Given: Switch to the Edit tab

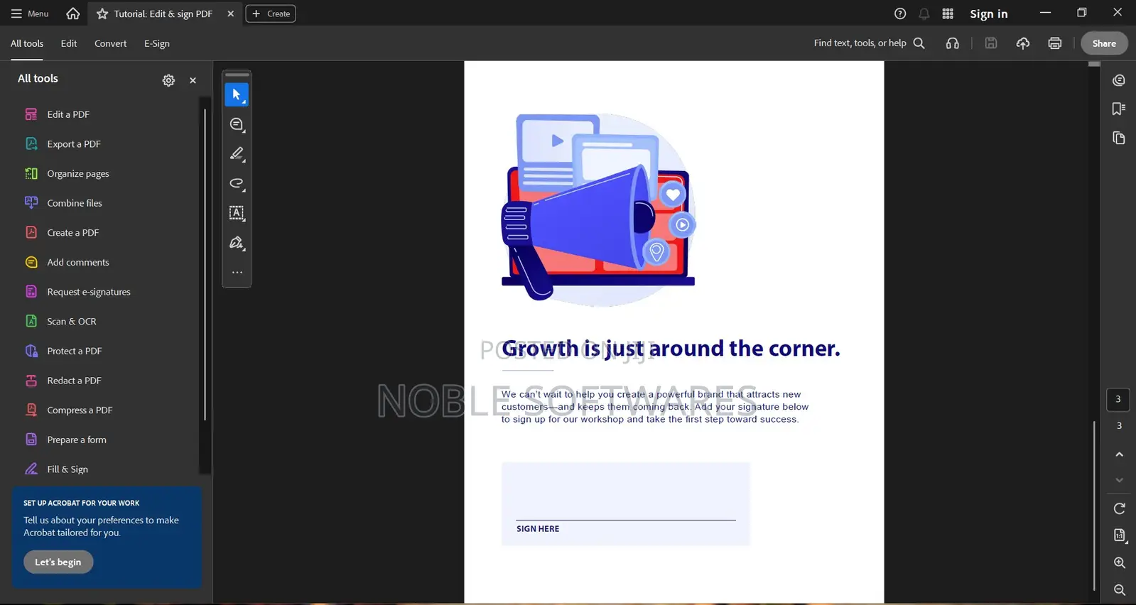Looking at the screenshot, I should tap(69, 43).
